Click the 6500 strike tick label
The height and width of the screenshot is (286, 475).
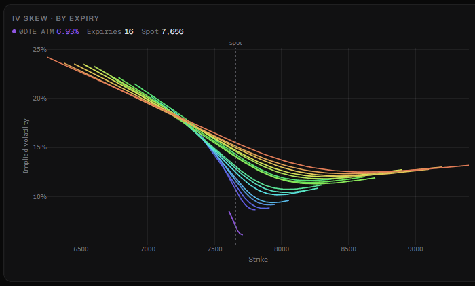point(81,249)
